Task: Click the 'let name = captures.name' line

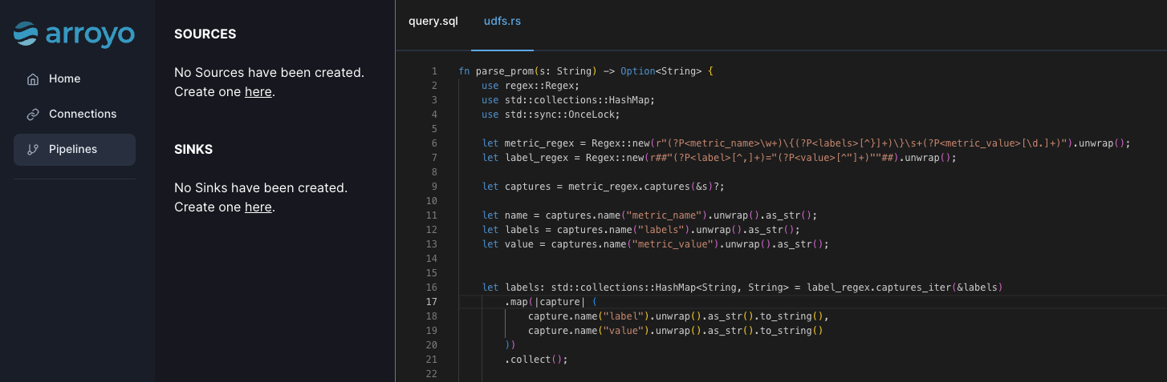Action: [649, 215]
